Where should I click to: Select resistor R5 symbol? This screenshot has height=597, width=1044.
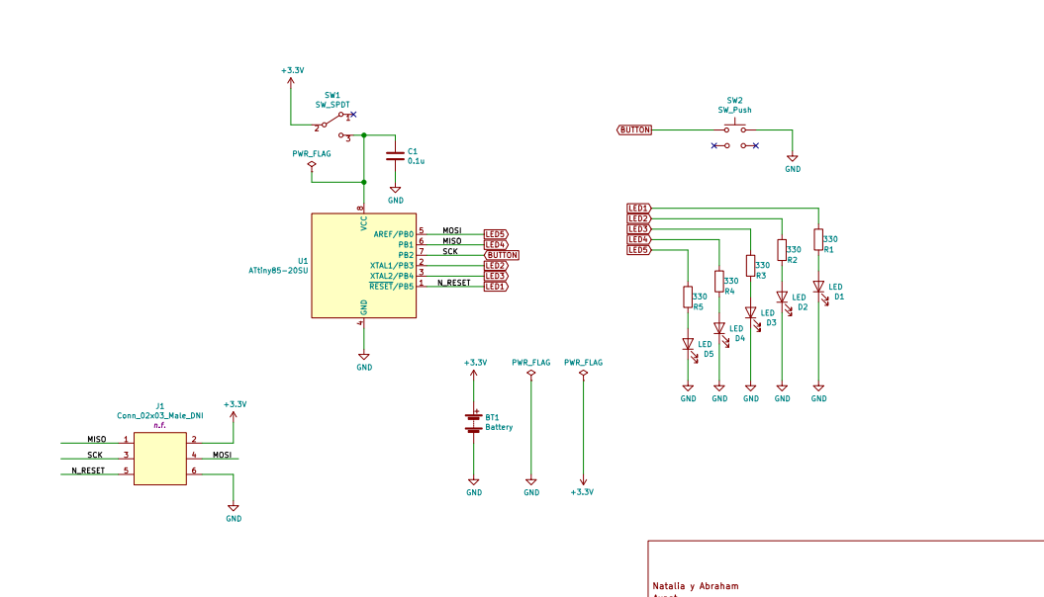point(688,297)
